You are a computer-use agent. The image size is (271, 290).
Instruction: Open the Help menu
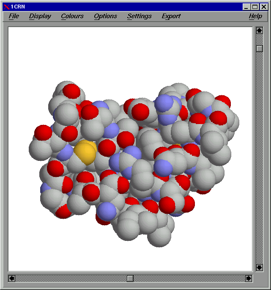click(255, 16)
